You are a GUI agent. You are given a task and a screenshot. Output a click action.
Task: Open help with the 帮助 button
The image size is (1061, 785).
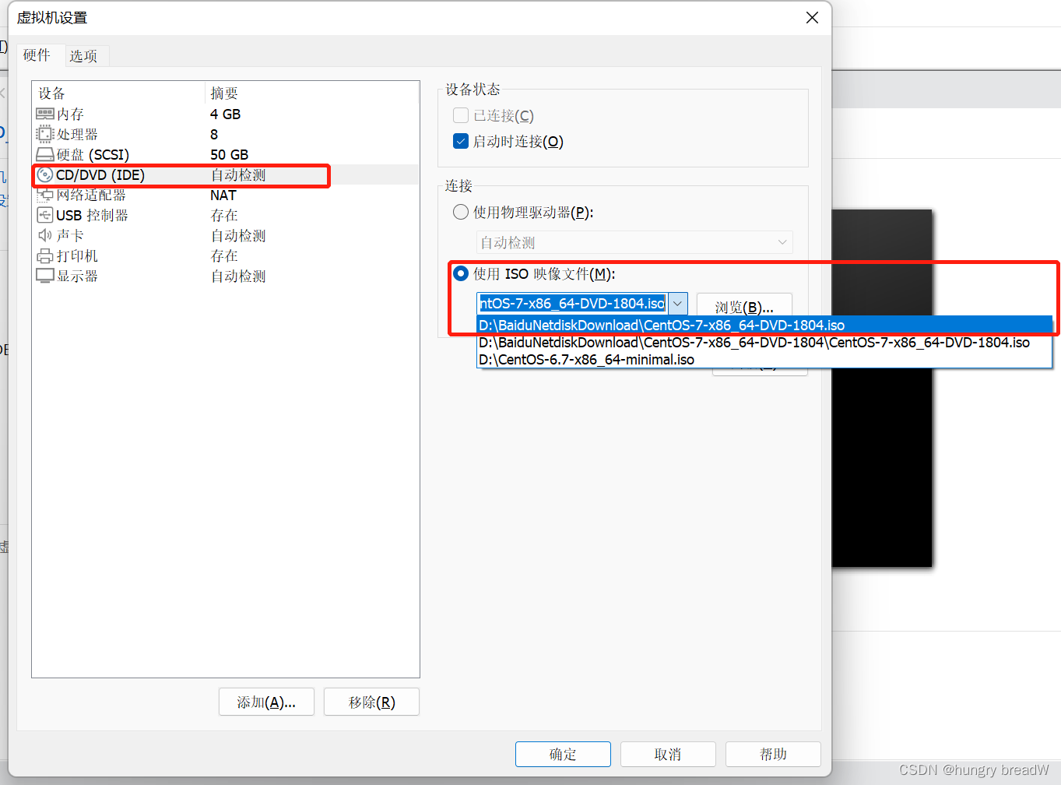coord(773,754)
